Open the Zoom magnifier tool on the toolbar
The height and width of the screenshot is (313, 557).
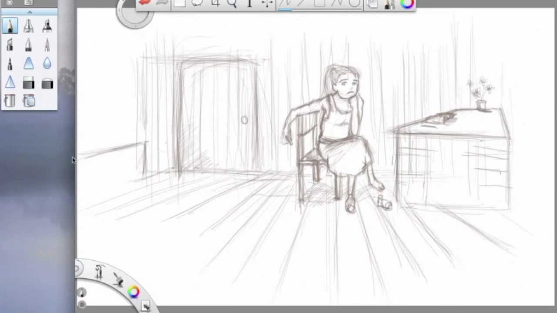click(x=232, y=4)
